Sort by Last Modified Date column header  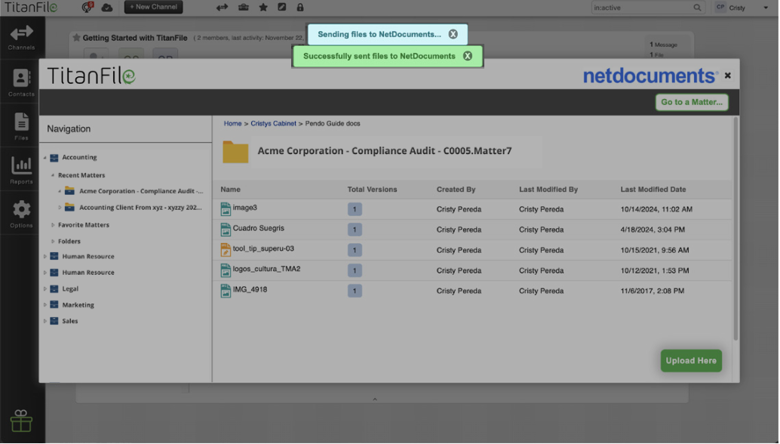pos(653,190)
